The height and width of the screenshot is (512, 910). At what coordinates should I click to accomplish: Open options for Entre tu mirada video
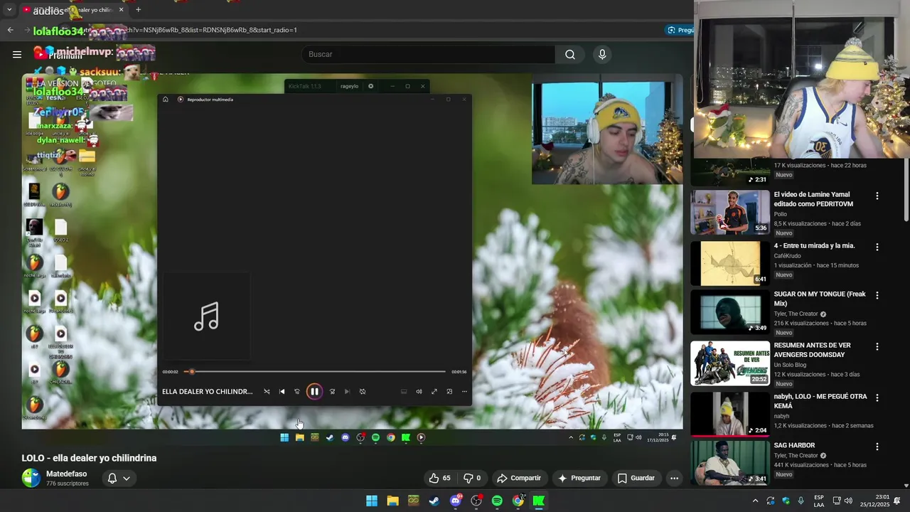pos(877,247)
